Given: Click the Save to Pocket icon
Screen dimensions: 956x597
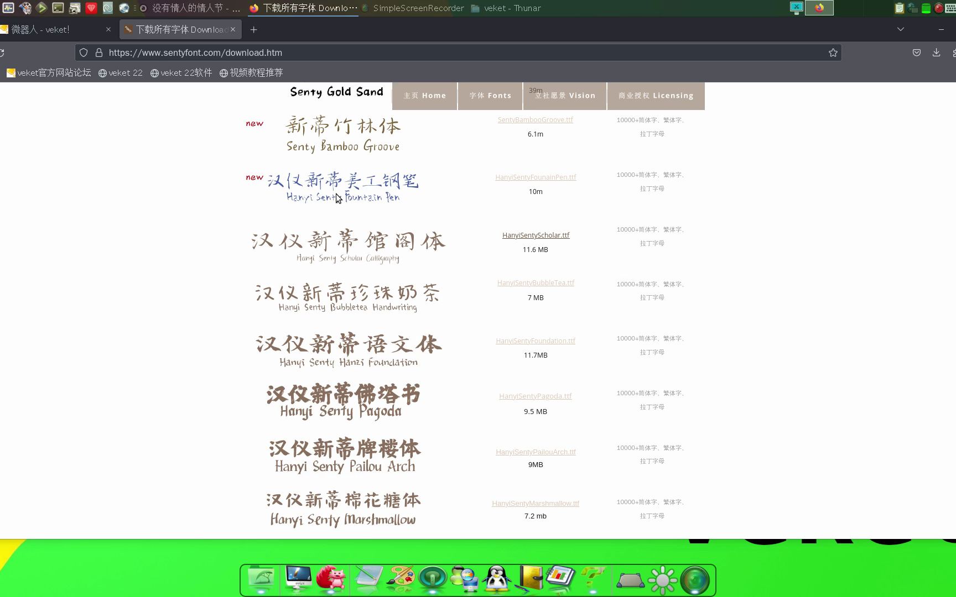Looking at the screenshot, I should [916, 53].
